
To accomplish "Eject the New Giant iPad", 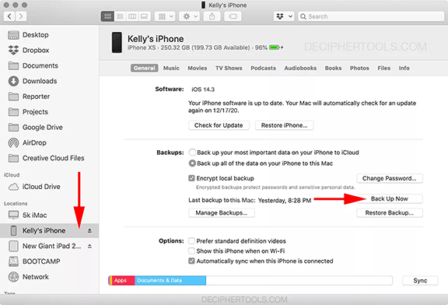I will [89, 246].
